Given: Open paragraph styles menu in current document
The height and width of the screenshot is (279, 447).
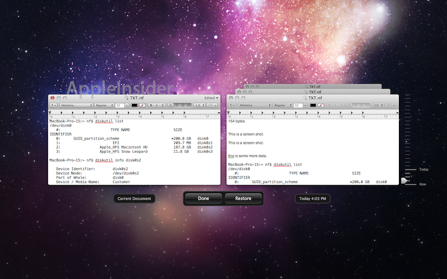Looking at the screenshot, I should (x=54, y=105).
